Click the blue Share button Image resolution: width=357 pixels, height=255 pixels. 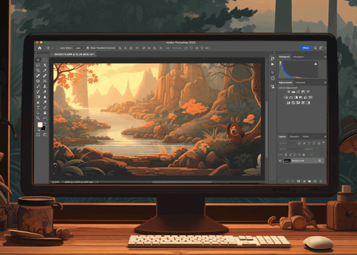tap(306, 48)
